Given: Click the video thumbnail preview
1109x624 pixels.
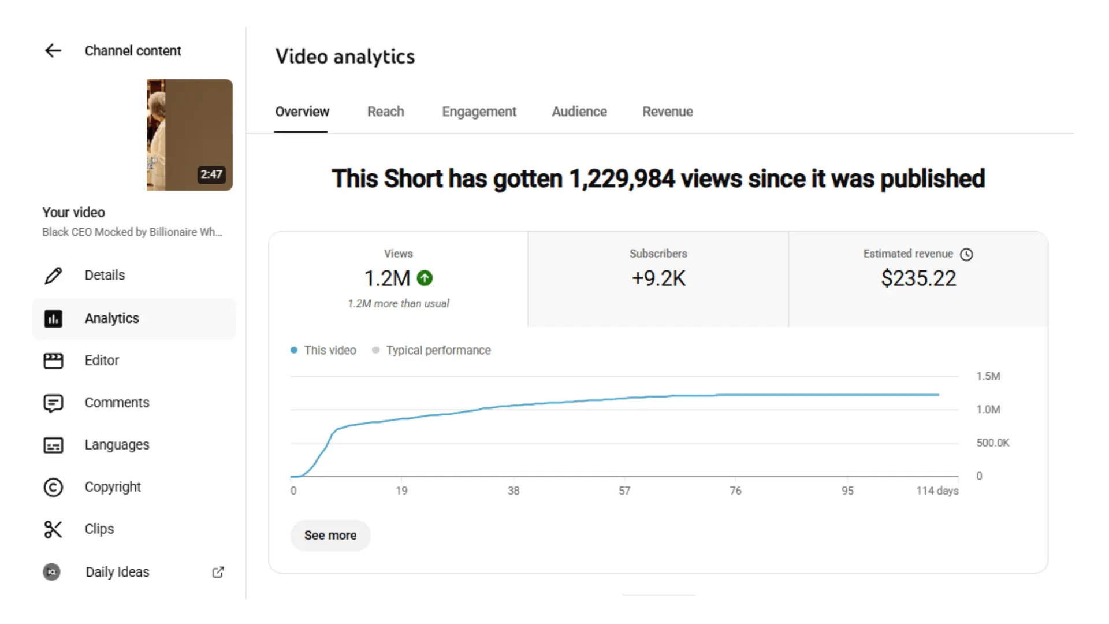Looking at the screenshot, I should (x=189, y=135).
